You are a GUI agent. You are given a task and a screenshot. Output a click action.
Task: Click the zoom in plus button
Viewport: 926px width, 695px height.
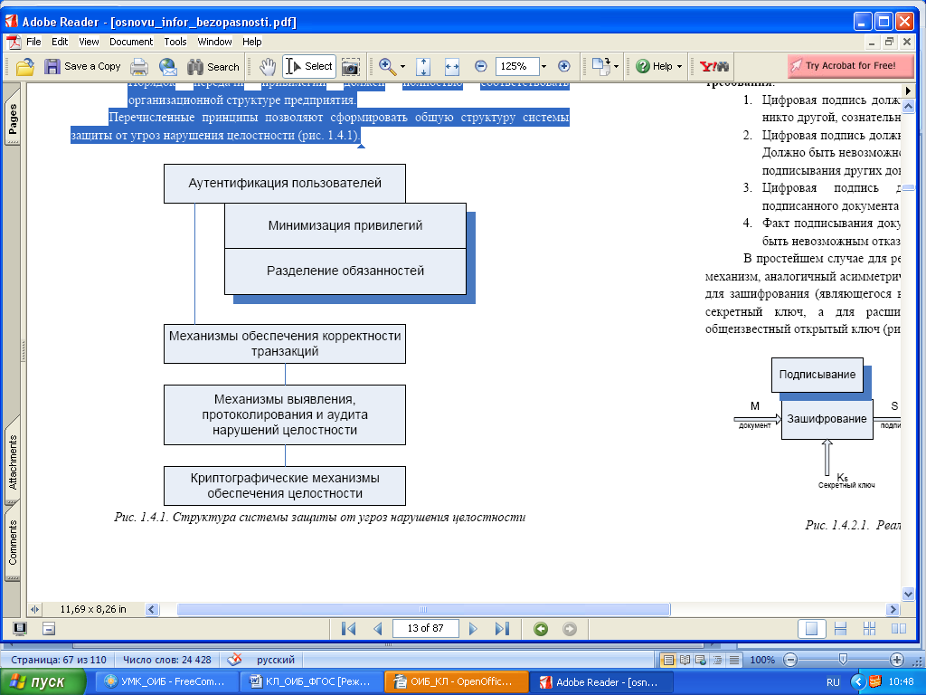564,66
